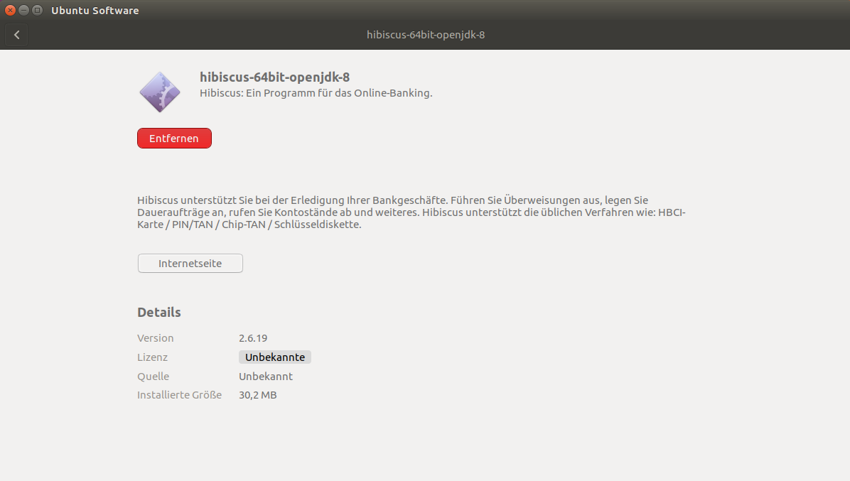This screenshot has width=850, height=481.
Task: Remove the app with Entfernen
Action: pyautogui.click(x=174, y=138)
